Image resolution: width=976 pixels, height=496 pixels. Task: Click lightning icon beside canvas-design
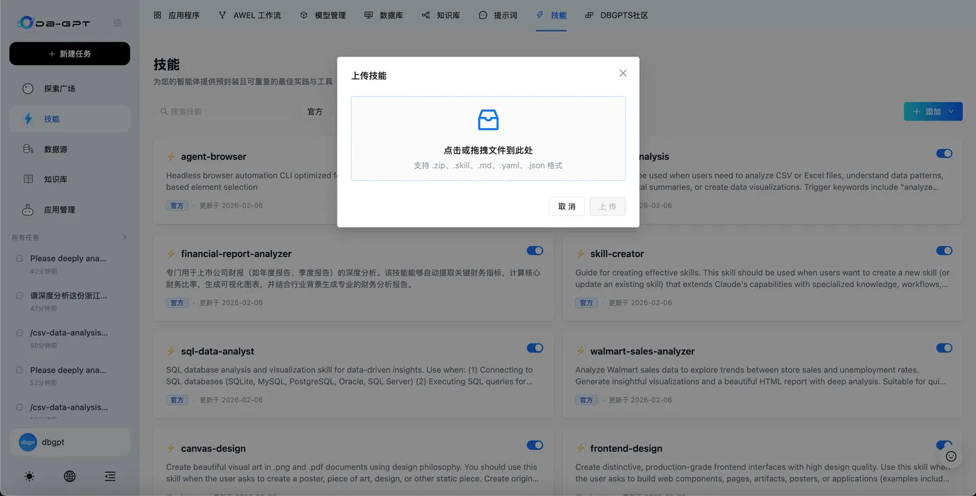(x=171, y=449)
